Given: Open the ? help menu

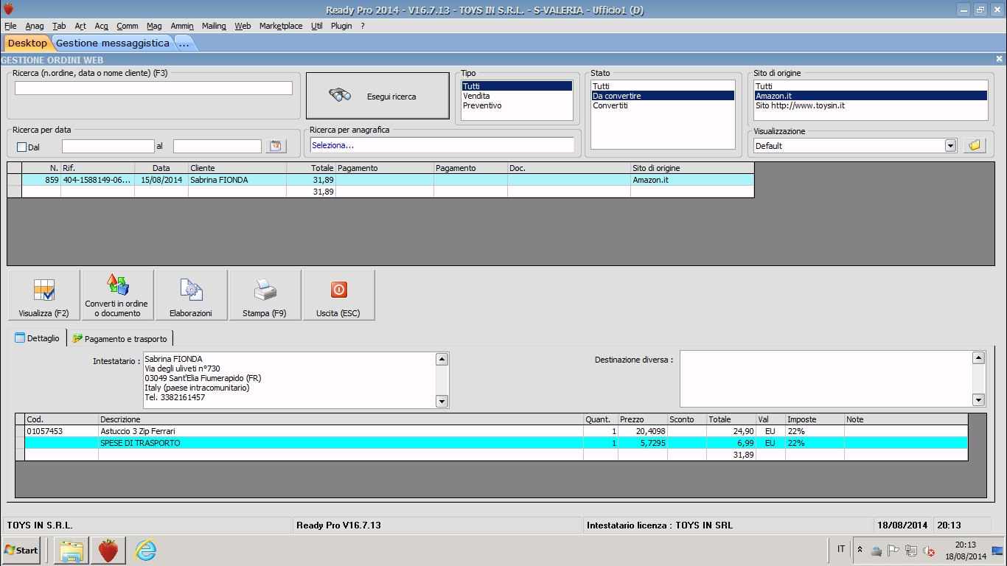Looking at the screenshot, I should coord(363,26).
